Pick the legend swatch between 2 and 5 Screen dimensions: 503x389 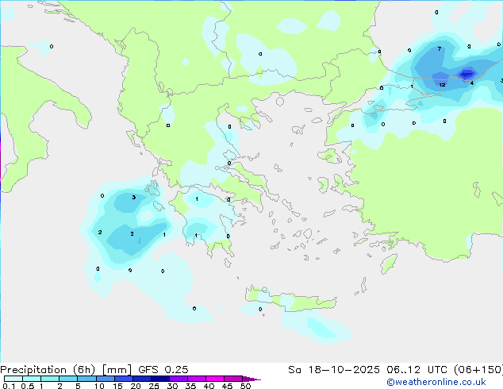pyautogui.click(x=68, y=379)
